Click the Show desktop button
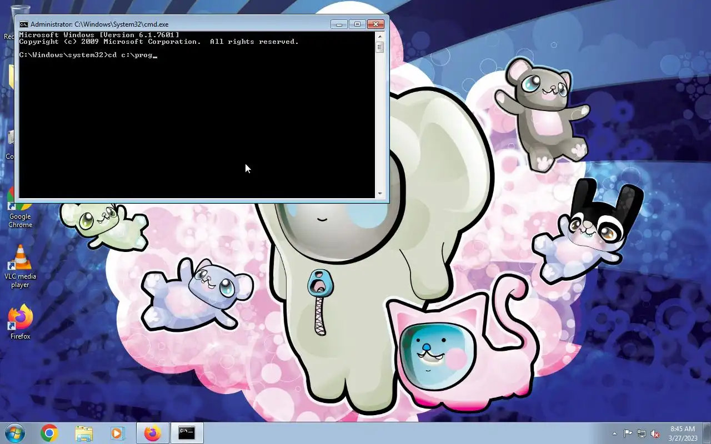The image size is (711, 444). (x=707, y=433)
